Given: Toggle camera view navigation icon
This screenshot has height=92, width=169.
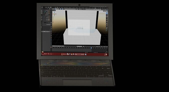Looking at the screenshot, I should (53, 21).
